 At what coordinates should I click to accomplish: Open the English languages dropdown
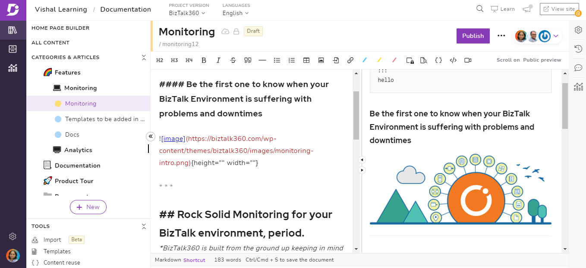click(x=236, y=13)
